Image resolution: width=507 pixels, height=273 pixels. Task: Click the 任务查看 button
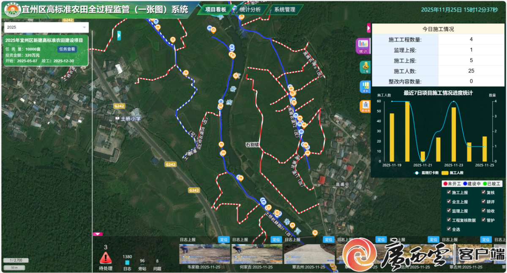[67, 49]
